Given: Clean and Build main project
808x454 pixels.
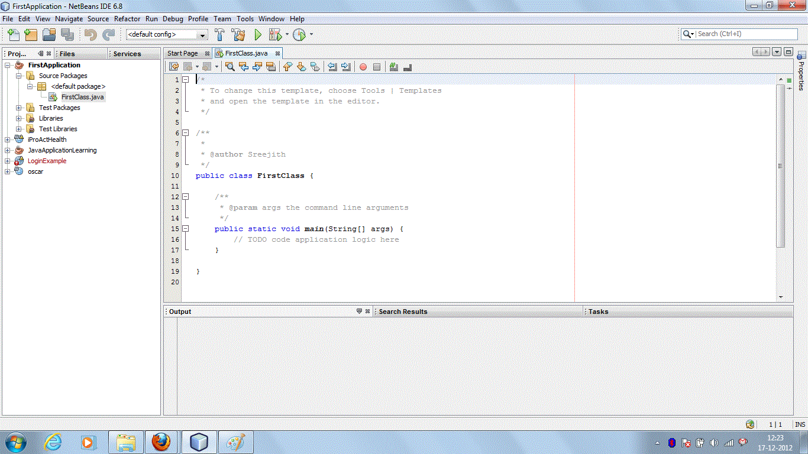Looking at the screenshot, I should (x=238, y=34).
